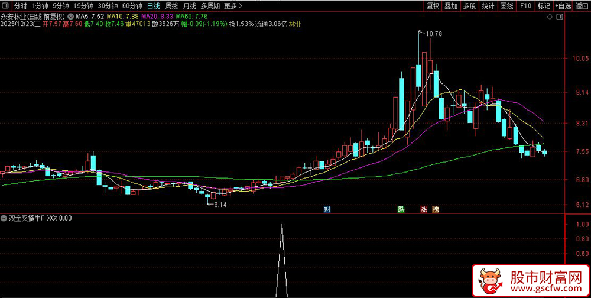
Task: Click the MA20: 8.33 label
Action: tap(158, 17)
